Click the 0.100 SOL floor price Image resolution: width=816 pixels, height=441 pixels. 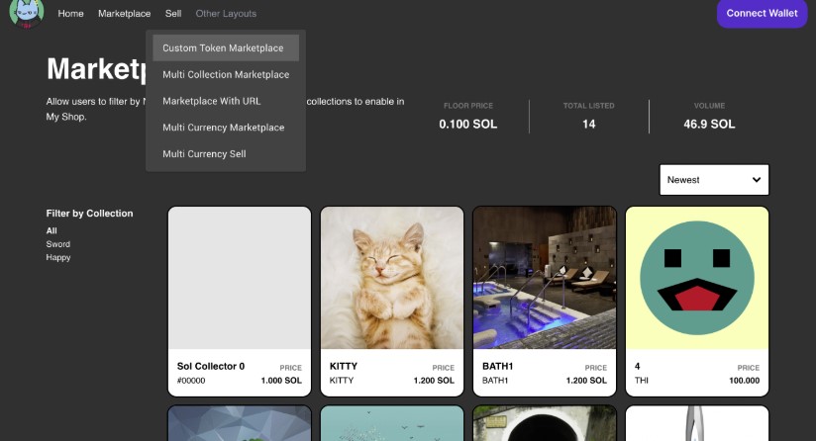pyautogui.click(x=467, y=125)
